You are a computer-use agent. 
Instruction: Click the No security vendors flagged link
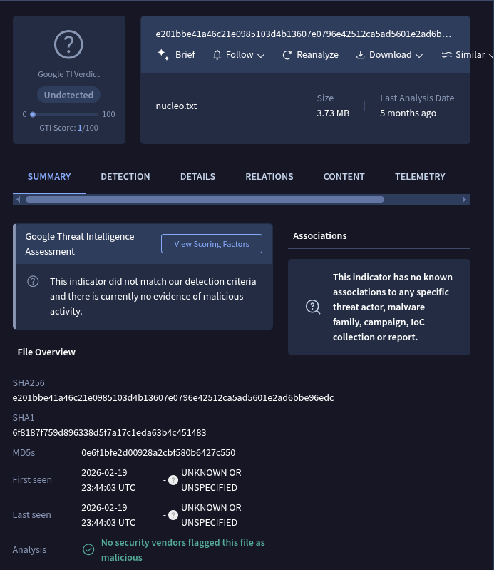click(x=182, y=549)
